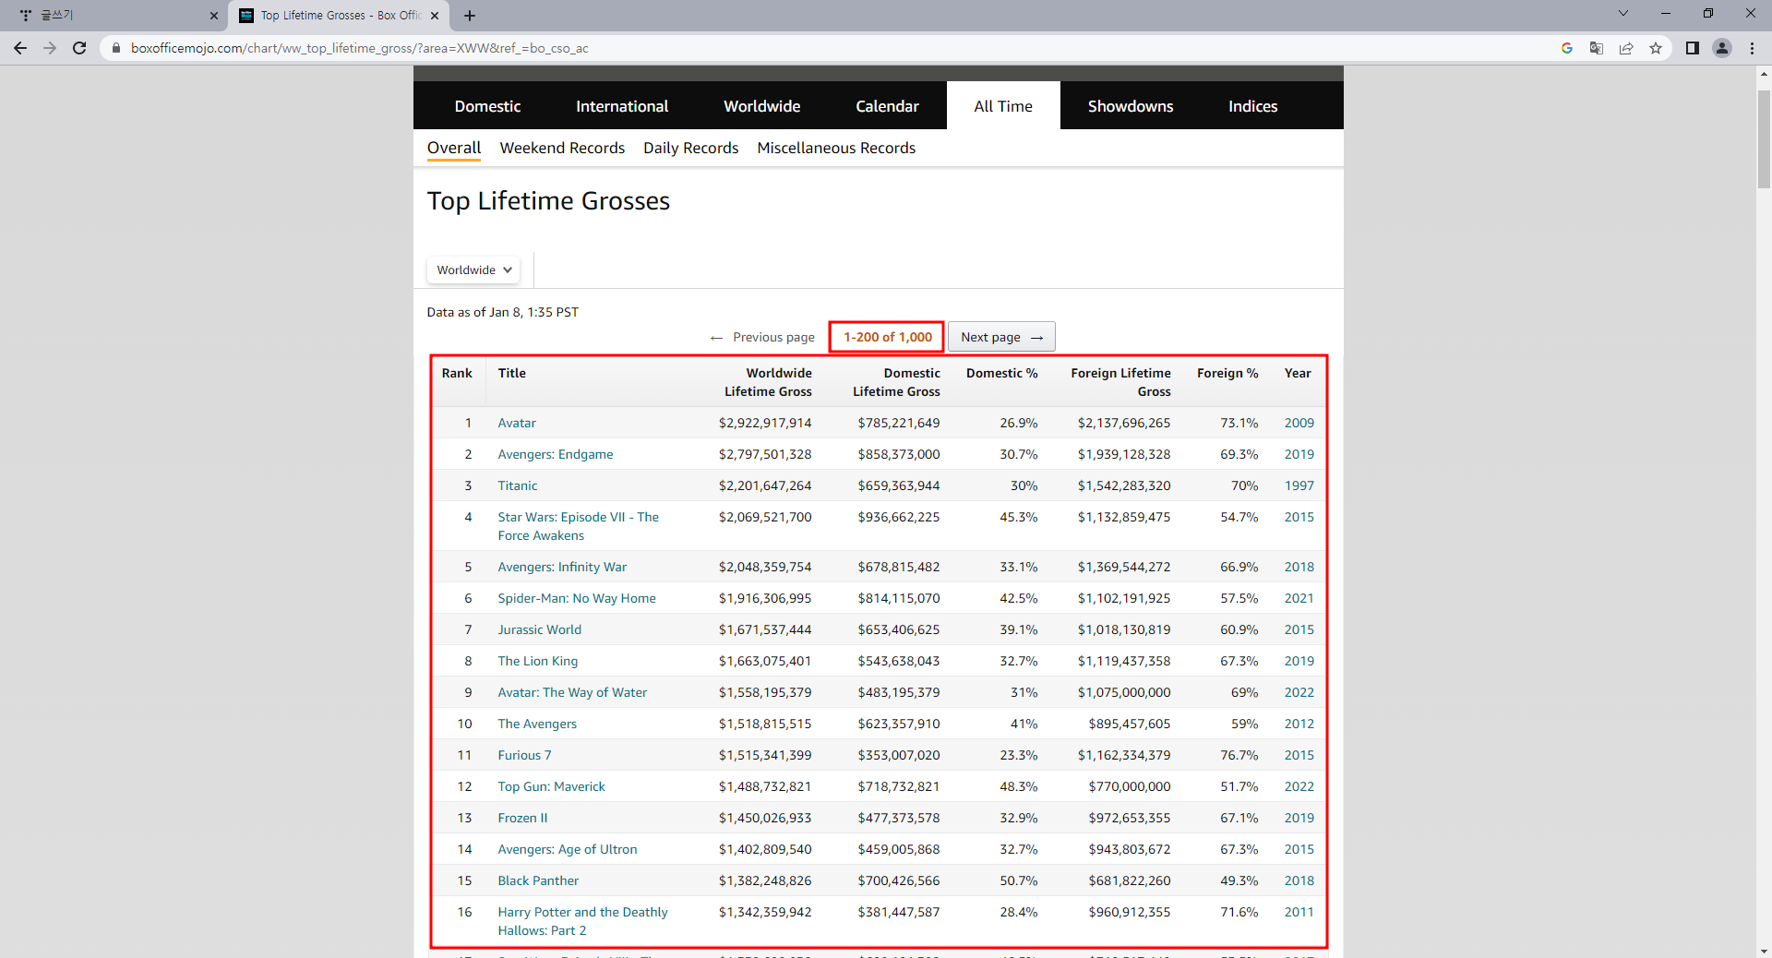Open Daily Records
1772x958 pixels.
tap(690, 148)
